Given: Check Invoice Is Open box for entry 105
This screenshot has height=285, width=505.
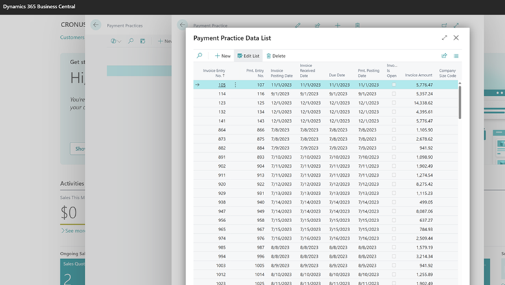Looking at the screenshot, I should [x=393, y=85].
